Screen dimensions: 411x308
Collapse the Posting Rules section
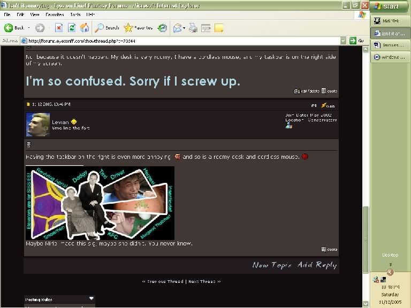91,298
